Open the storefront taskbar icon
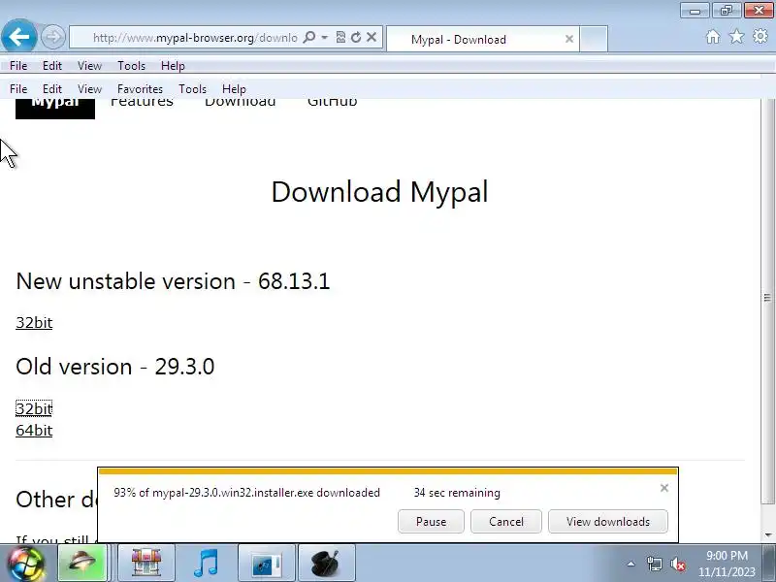The width and height of the screenshot is (776, 582). [146, 563]
